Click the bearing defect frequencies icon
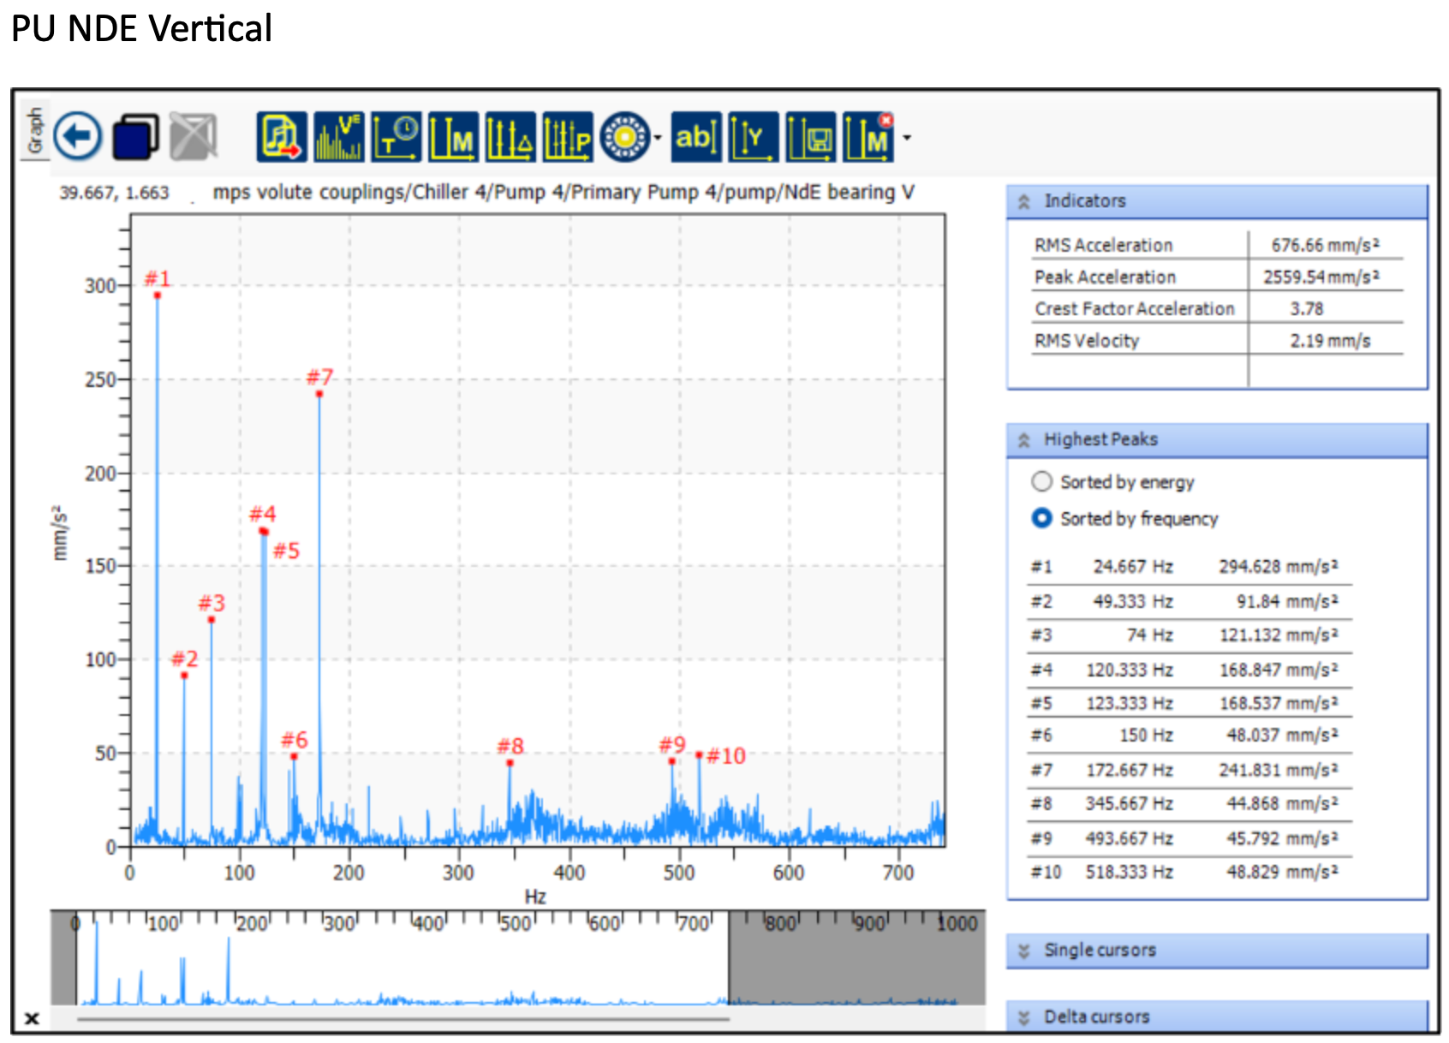This screenshot has width=1449, height=1043. [624, 137]
